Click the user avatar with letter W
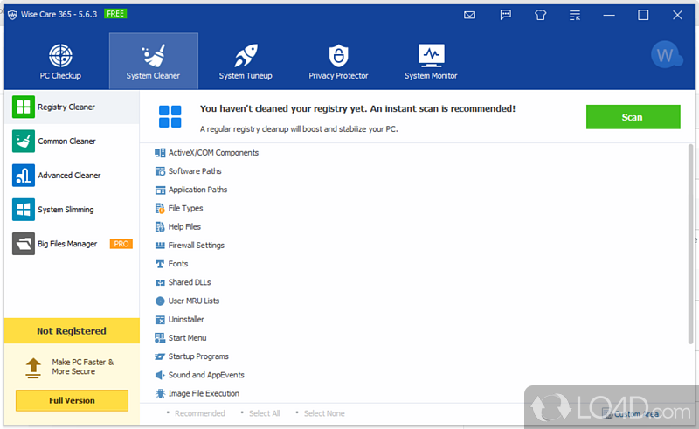The width and height of the screenshot is (699, 429). click(666, 56)
